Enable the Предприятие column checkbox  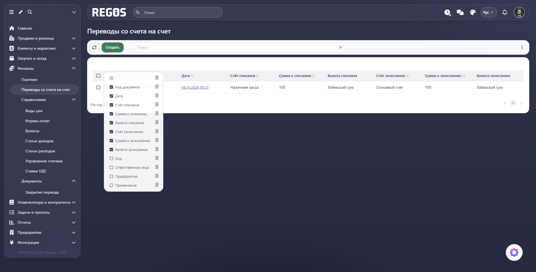[x=111, y=176]
